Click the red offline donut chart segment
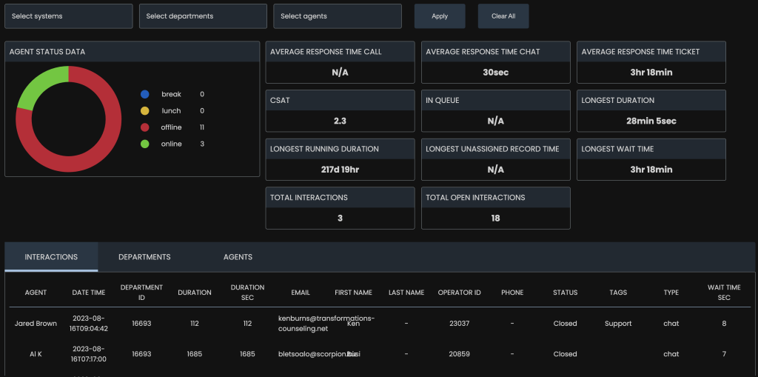 [89, 159]
